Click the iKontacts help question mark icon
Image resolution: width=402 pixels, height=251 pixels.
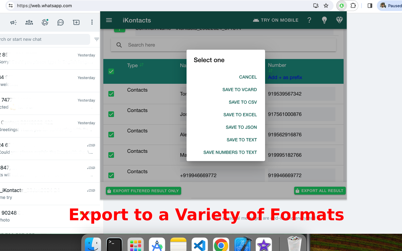[309, 20]
